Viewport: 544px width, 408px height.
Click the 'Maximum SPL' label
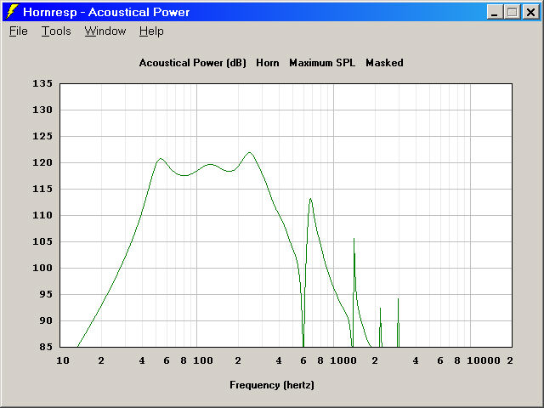point(322,63)
